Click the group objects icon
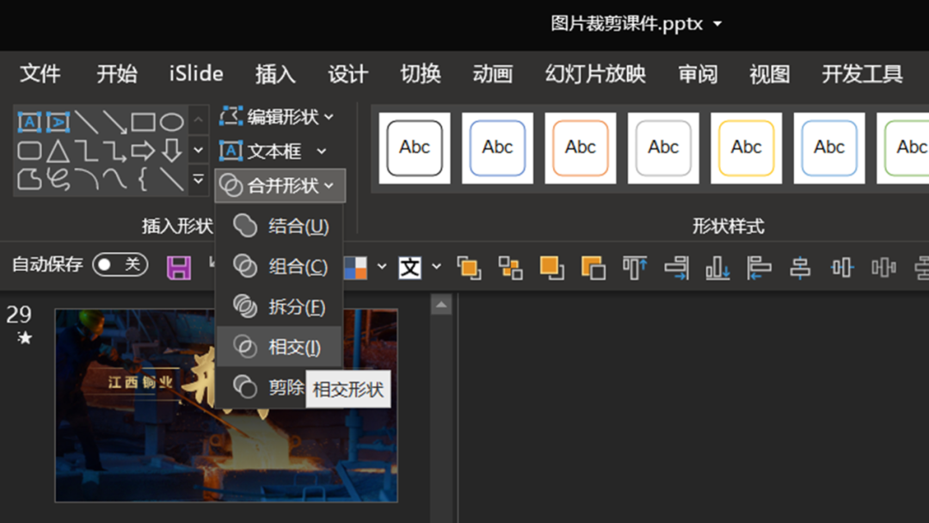 tap(511, 268)
